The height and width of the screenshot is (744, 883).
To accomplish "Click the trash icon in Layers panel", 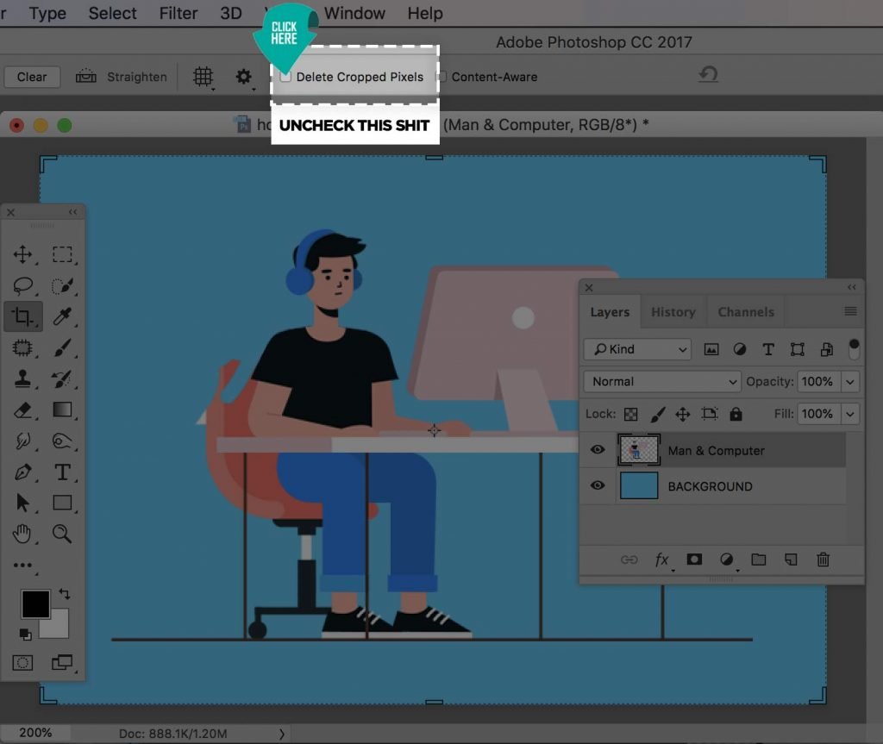I will pyautogui.click(x=823, y=560).
